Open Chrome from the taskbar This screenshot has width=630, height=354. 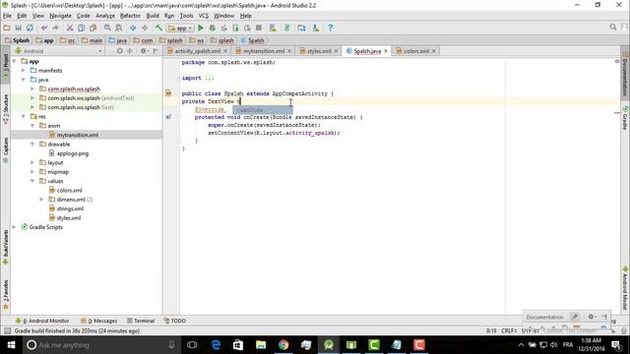pos(283,345)
